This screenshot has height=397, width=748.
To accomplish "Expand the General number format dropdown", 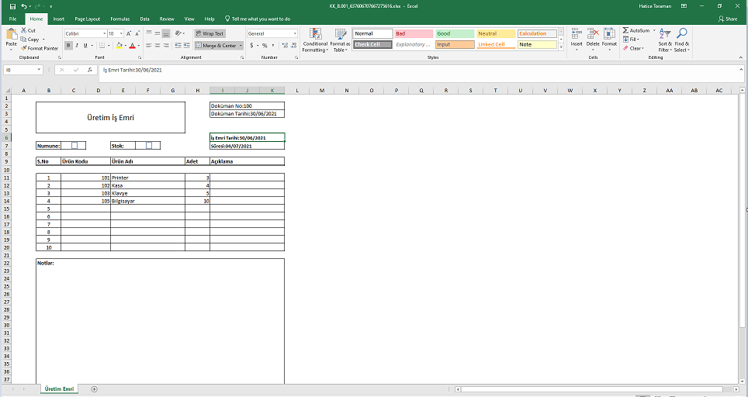I will point(295,34).
